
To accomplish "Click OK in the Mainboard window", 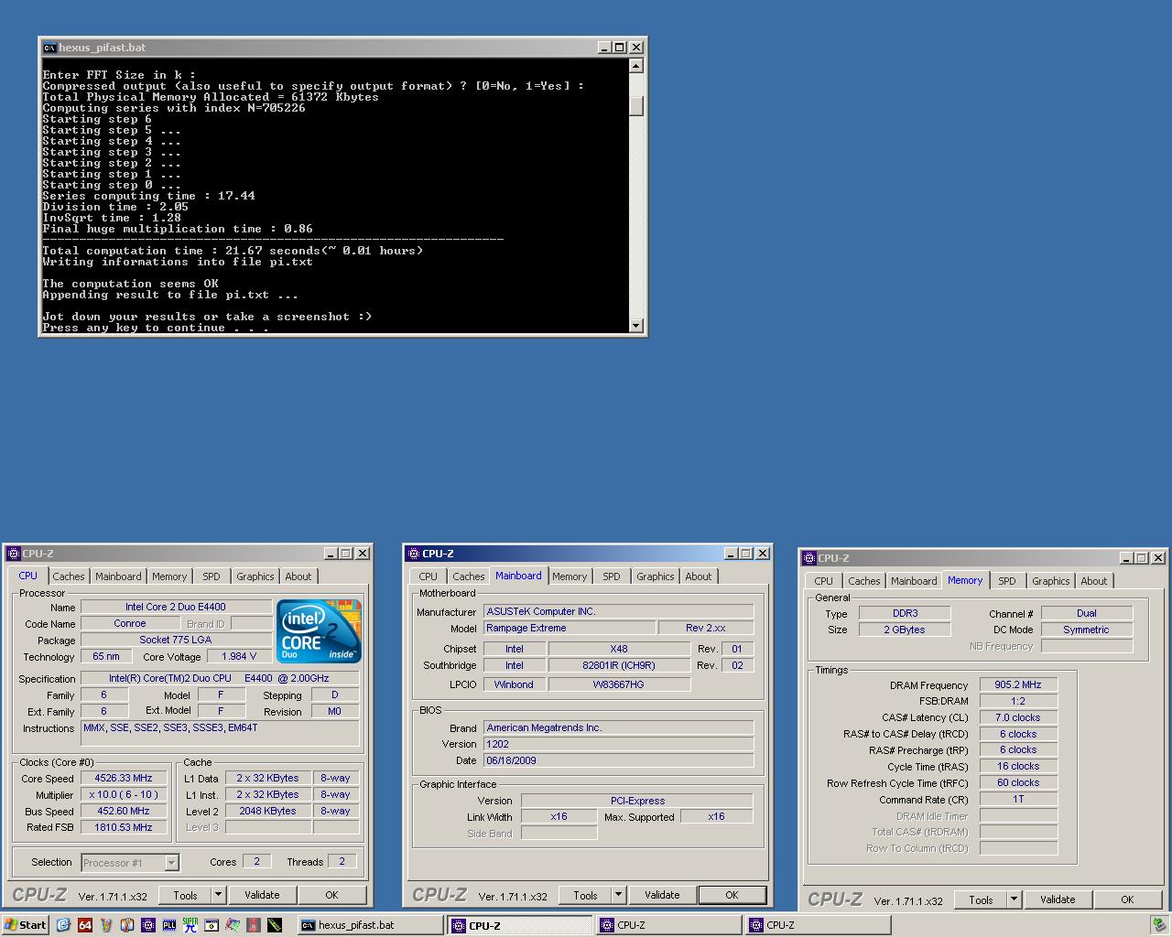I will pos(732,895).
